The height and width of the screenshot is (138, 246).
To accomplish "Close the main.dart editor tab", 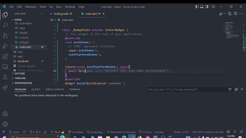I will tap(103, 14).
